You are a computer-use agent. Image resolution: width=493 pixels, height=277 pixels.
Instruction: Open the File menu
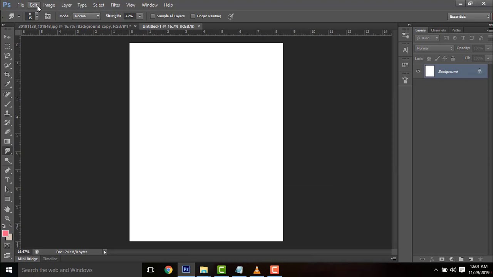(20, 5)
